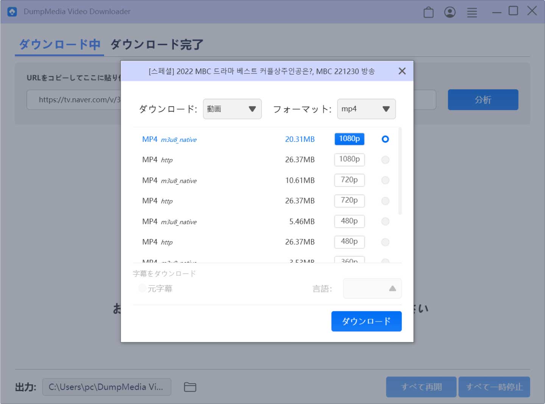Switch to the ダウンロード中 tab
The width and height of the screenshot is (545, 404).
click(59, 45)
